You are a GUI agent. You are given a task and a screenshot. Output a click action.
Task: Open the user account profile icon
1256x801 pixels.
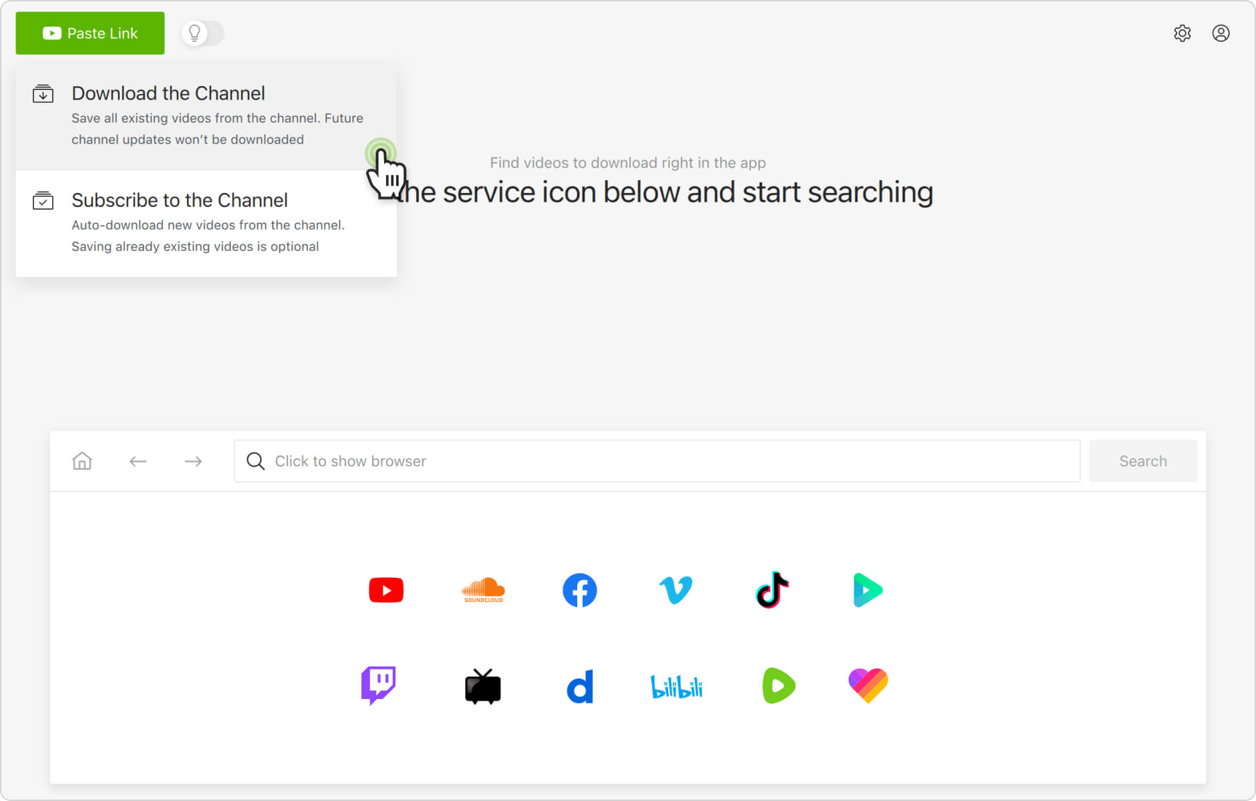pyautogui.click(x=1221, y=33)
